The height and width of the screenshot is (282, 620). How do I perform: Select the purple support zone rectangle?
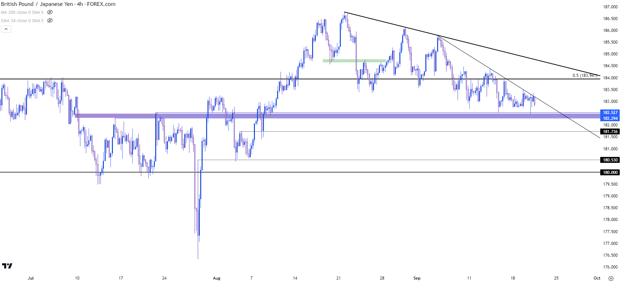click(x=337, y=116)
